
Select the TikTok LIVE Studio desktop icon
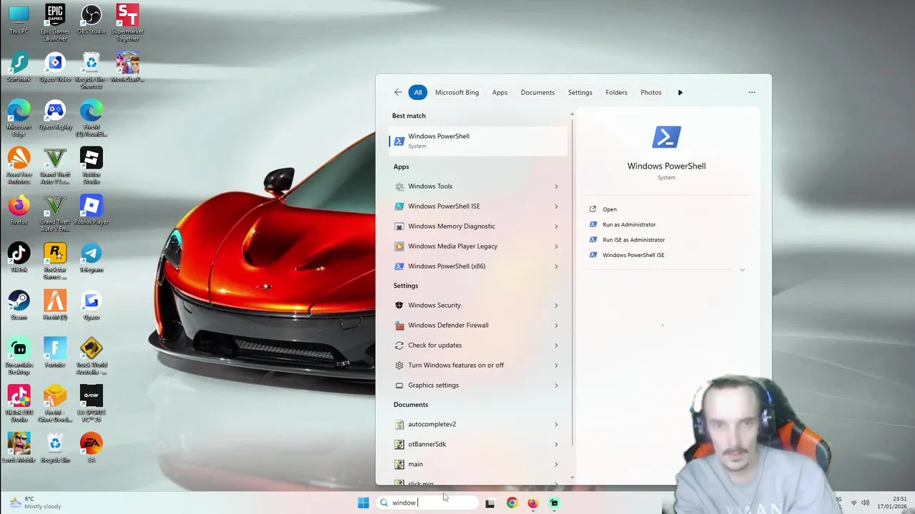tap(19, 404)
